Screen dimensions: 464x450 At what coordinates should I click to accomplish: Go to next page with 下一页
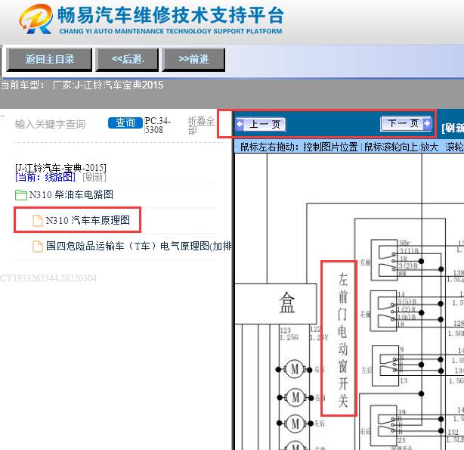(x=406, y=123)
